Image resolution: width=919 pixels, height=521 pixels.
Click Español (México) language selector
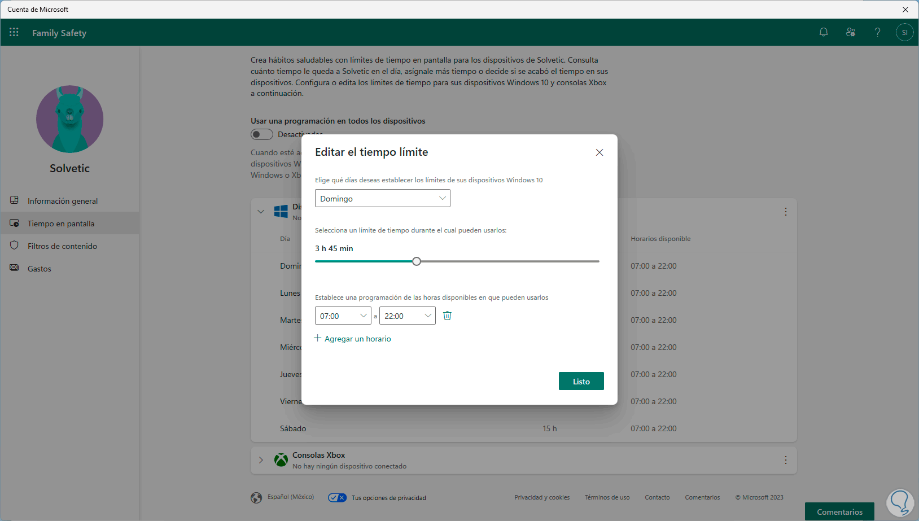pyautogui.click(x=291, y=497)
